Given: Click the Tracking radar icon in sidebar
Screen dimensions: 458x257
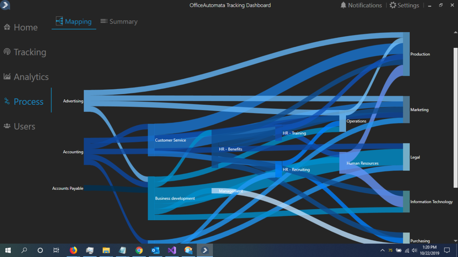Looking at the screenshot, I should [7, 52].
